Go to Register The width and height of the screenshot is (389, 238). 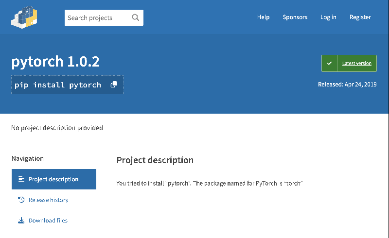[x=360, y=17]
